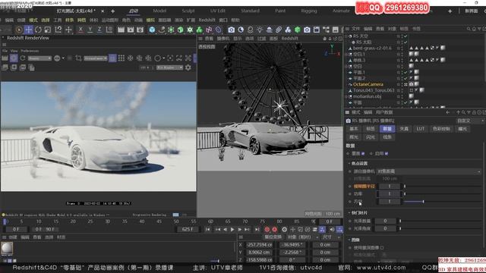The width and height of the screenshot is (486, 273).
Task: Click Object Manager search icon
Action: pyautogui.click(x=469, y=29)
